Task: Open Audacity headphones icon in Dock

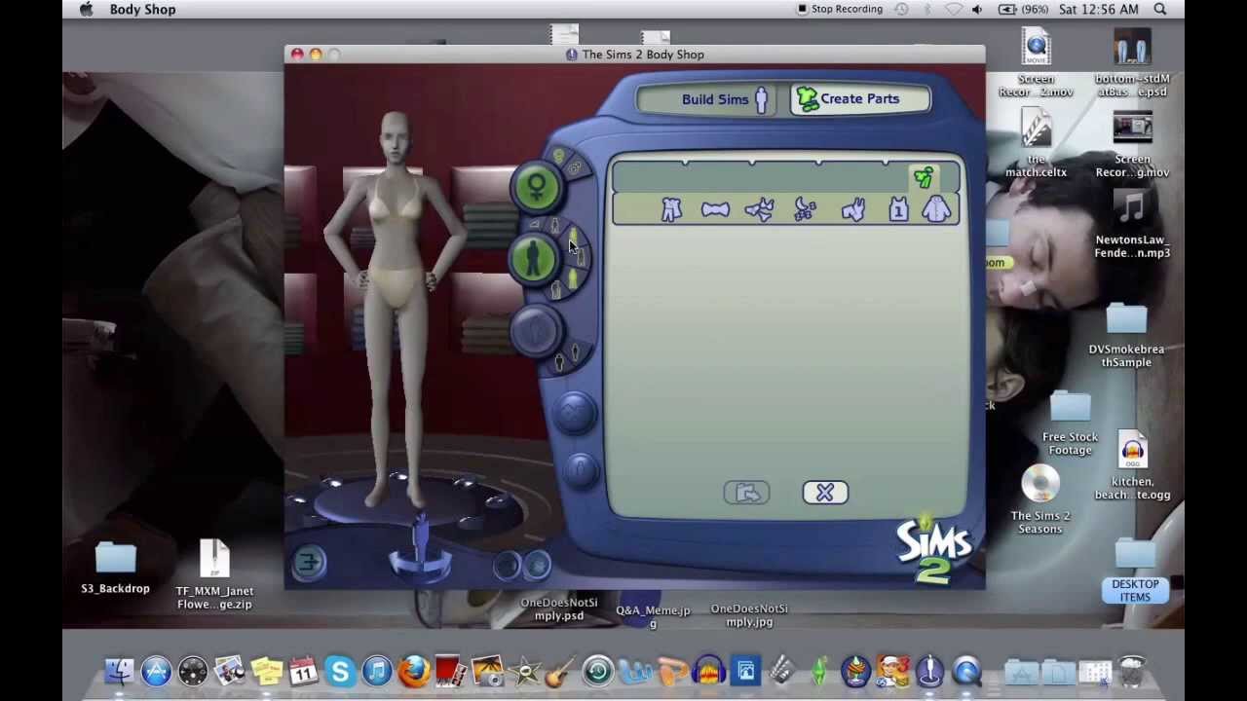Action: 709,672
